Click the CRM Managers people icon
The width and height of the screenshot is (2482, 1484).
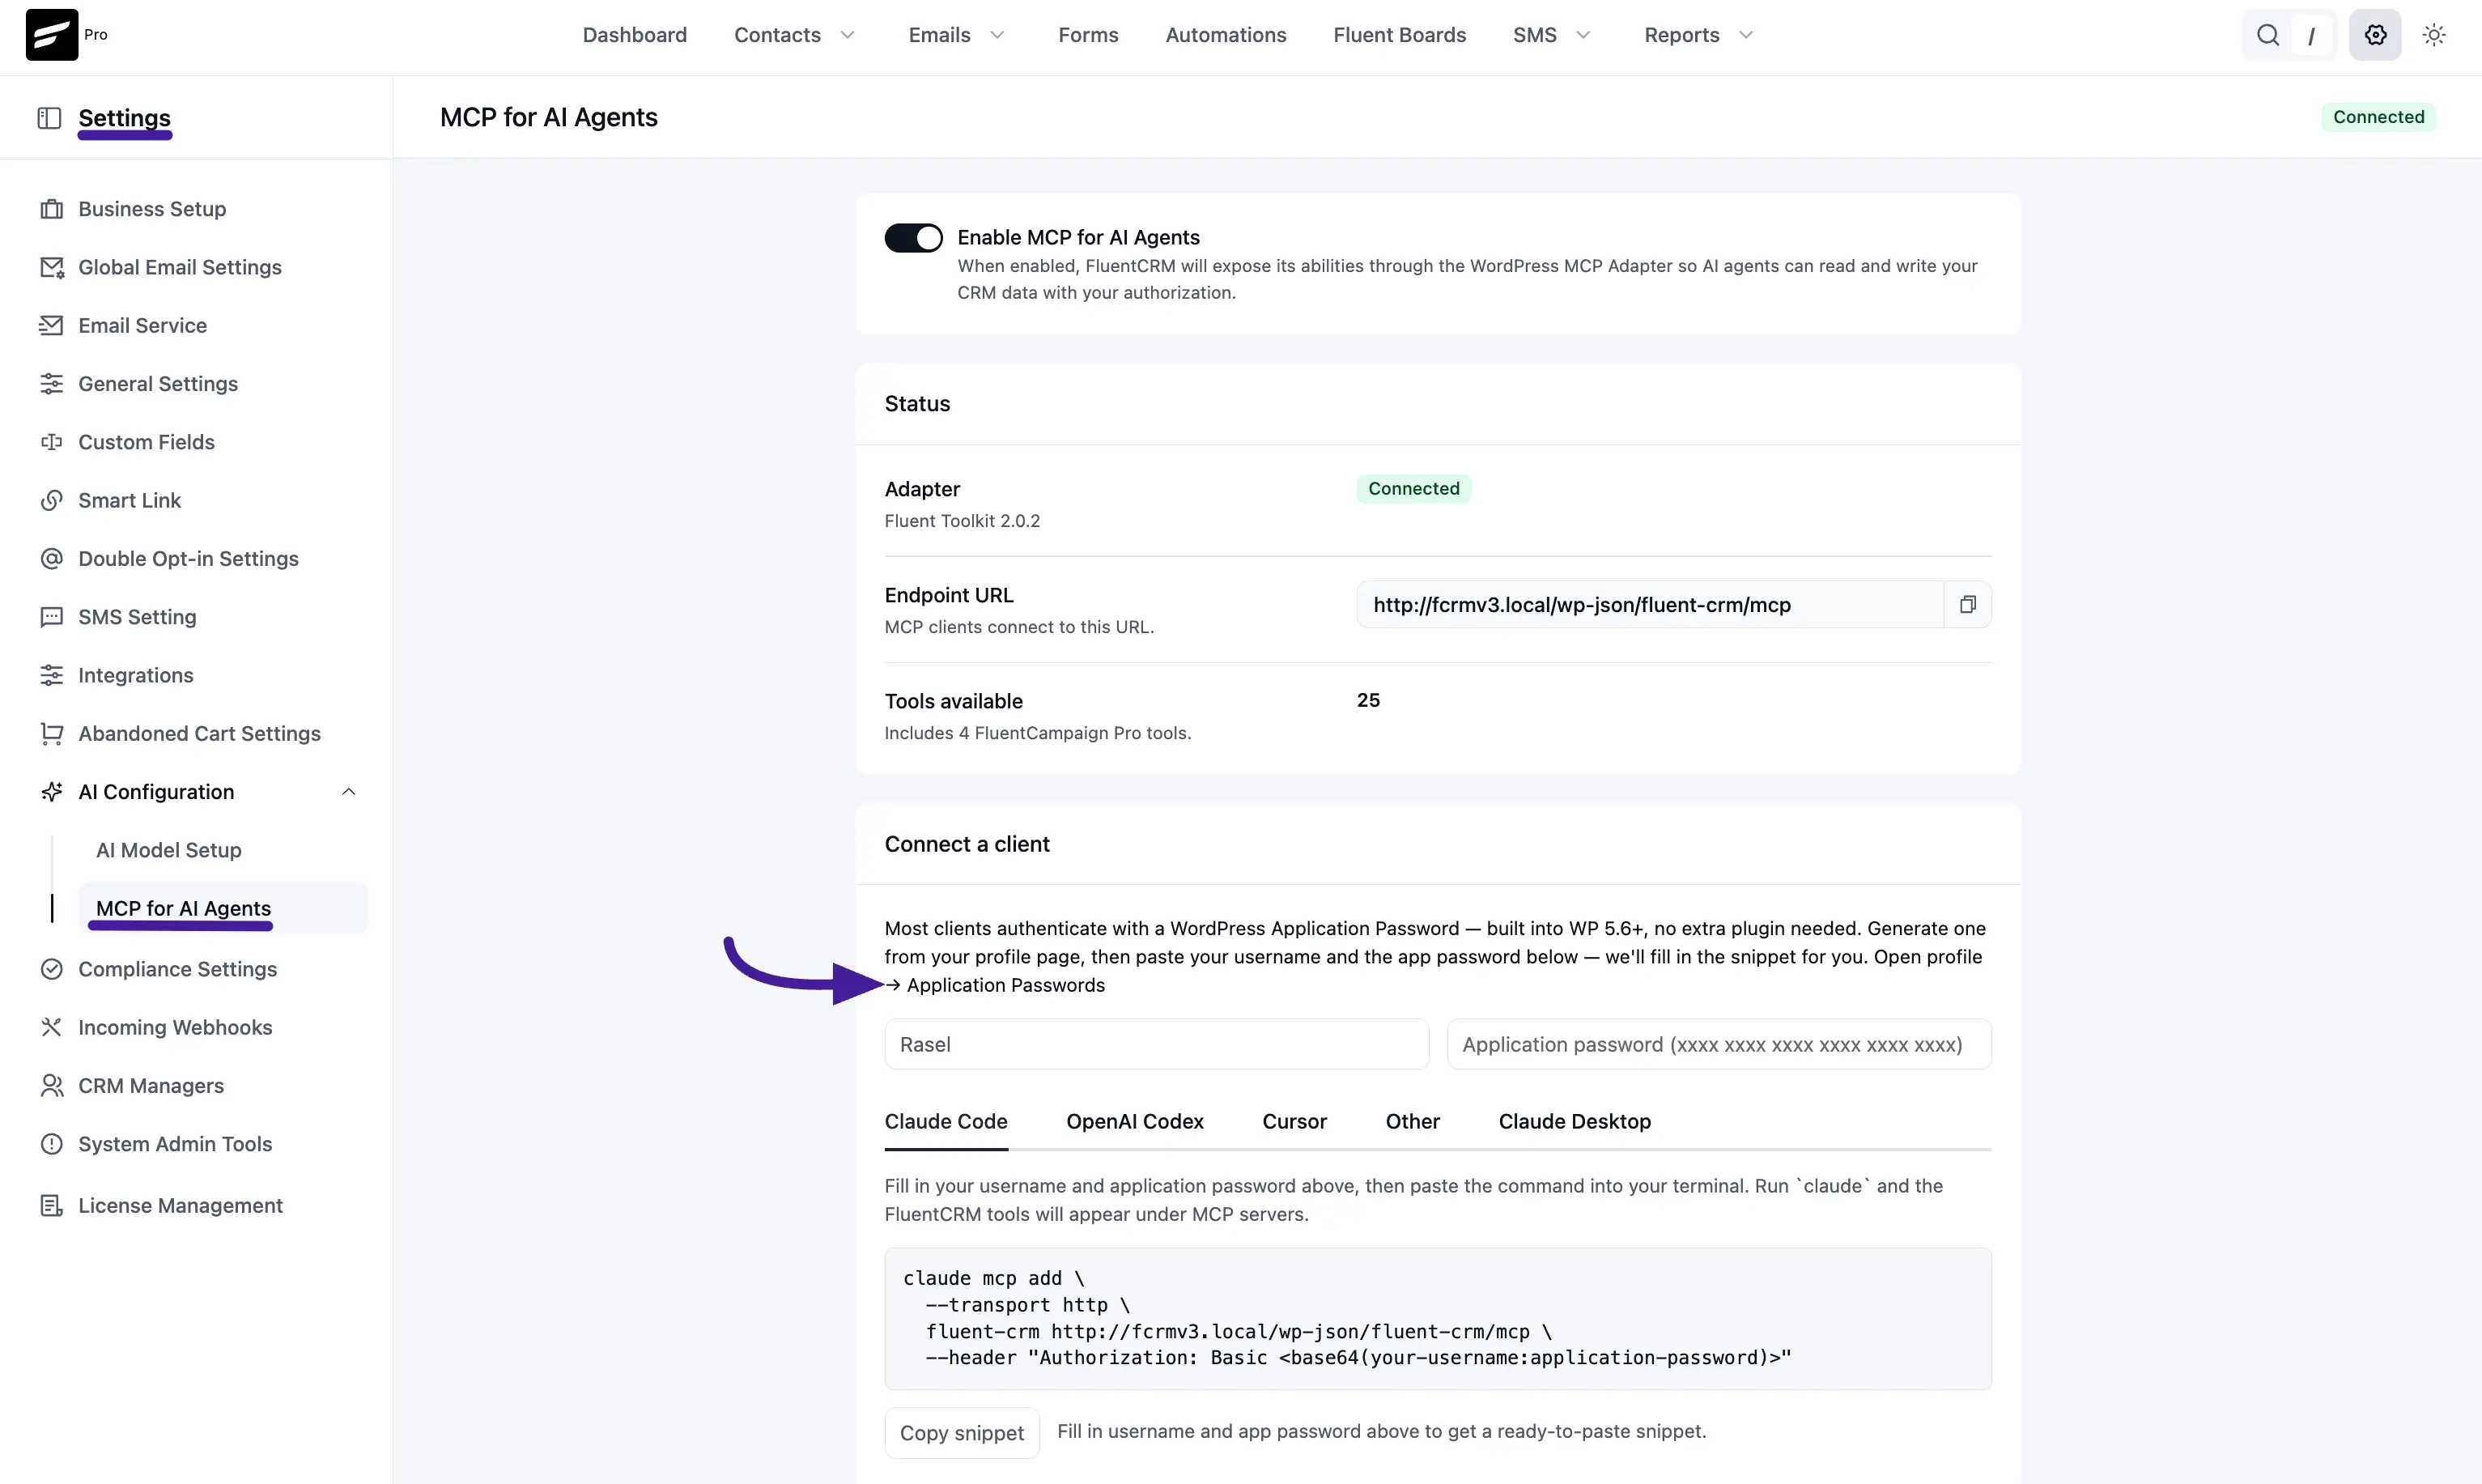pos(52,1086)
